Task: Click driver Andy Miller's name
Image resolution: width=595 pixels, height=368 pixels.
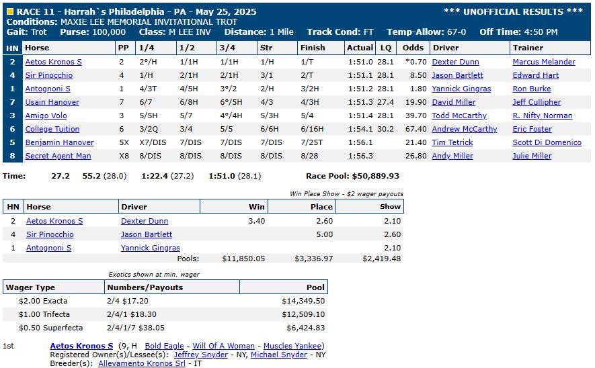Action: (452, 156)
